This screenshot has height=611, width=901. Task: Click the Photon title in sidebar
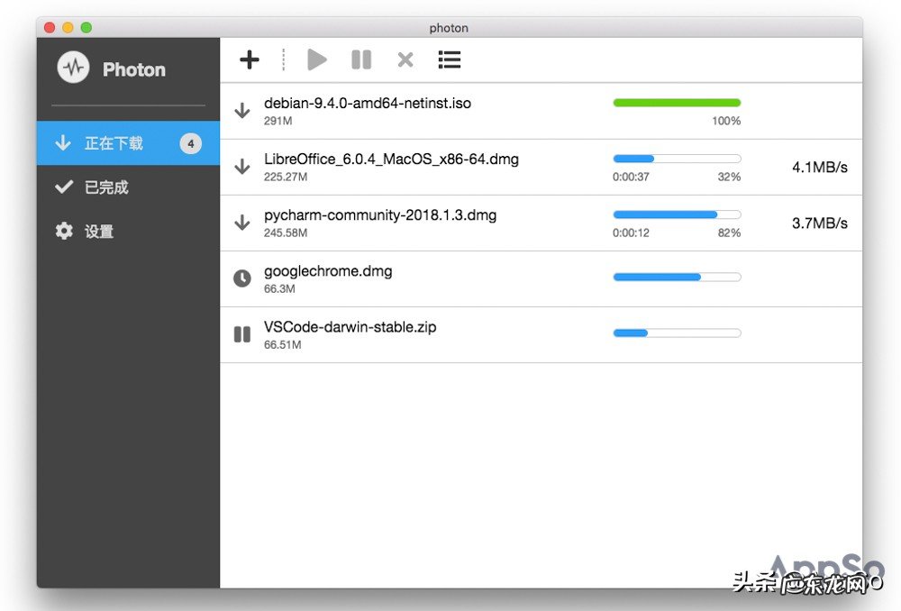pyautogui.click(x=134, y=69)
